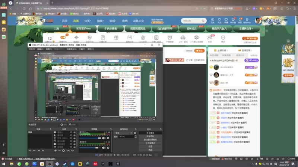Open transition properties gear in OBS

click(135, 133)
